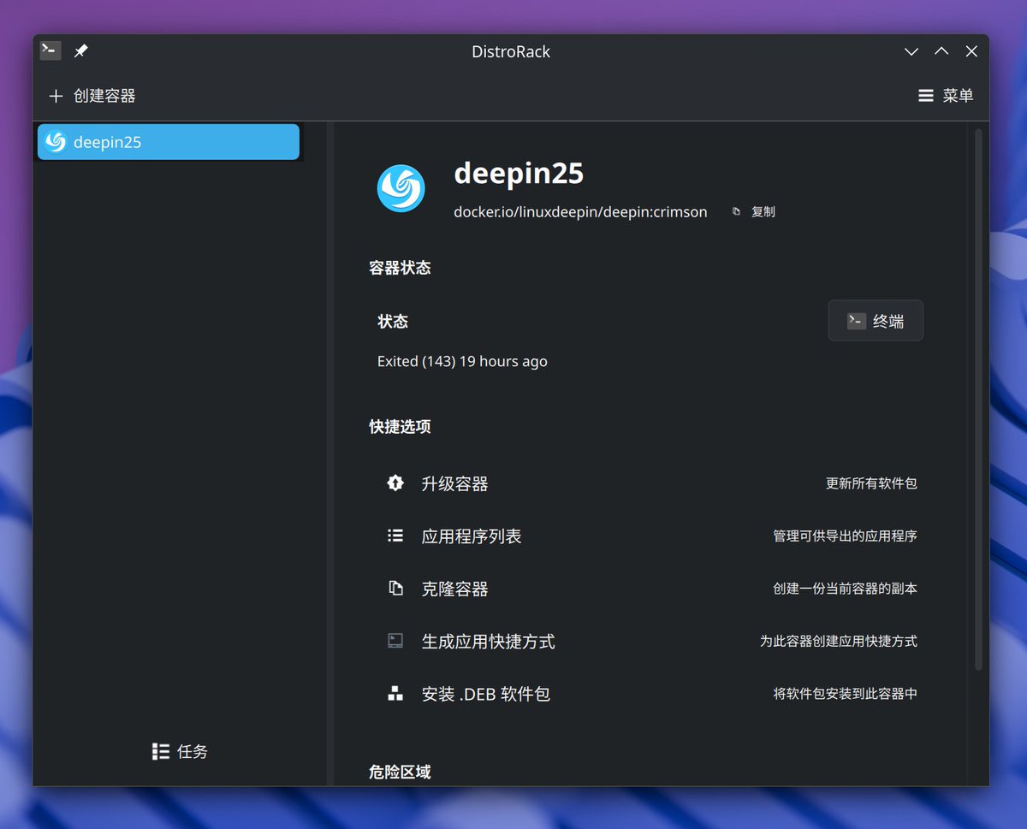Screen dimensions: 1027x829
Task: Click the deepin25 title heading
Action: [519, 174]
